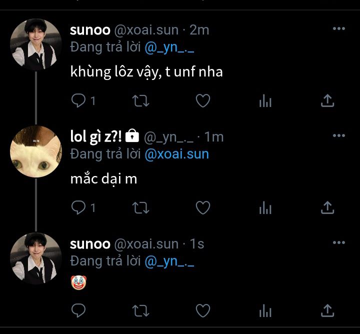Like the clown emoji tweet
The height and width of the screenshot is (334, 360).
tap(203, 310)
